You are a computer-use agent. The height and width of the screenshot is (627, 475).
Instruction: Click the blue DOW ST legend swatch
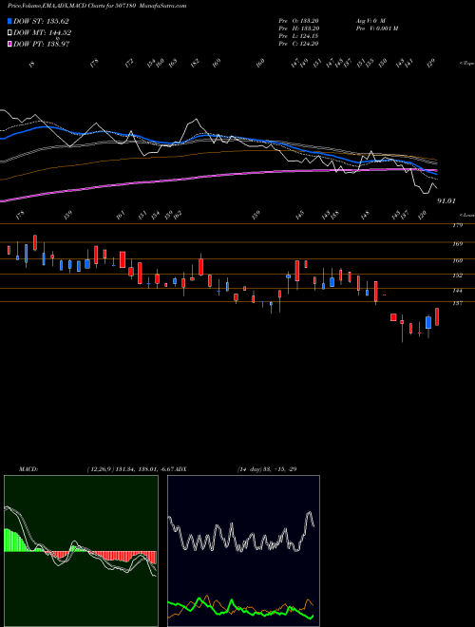coord(9,21)
